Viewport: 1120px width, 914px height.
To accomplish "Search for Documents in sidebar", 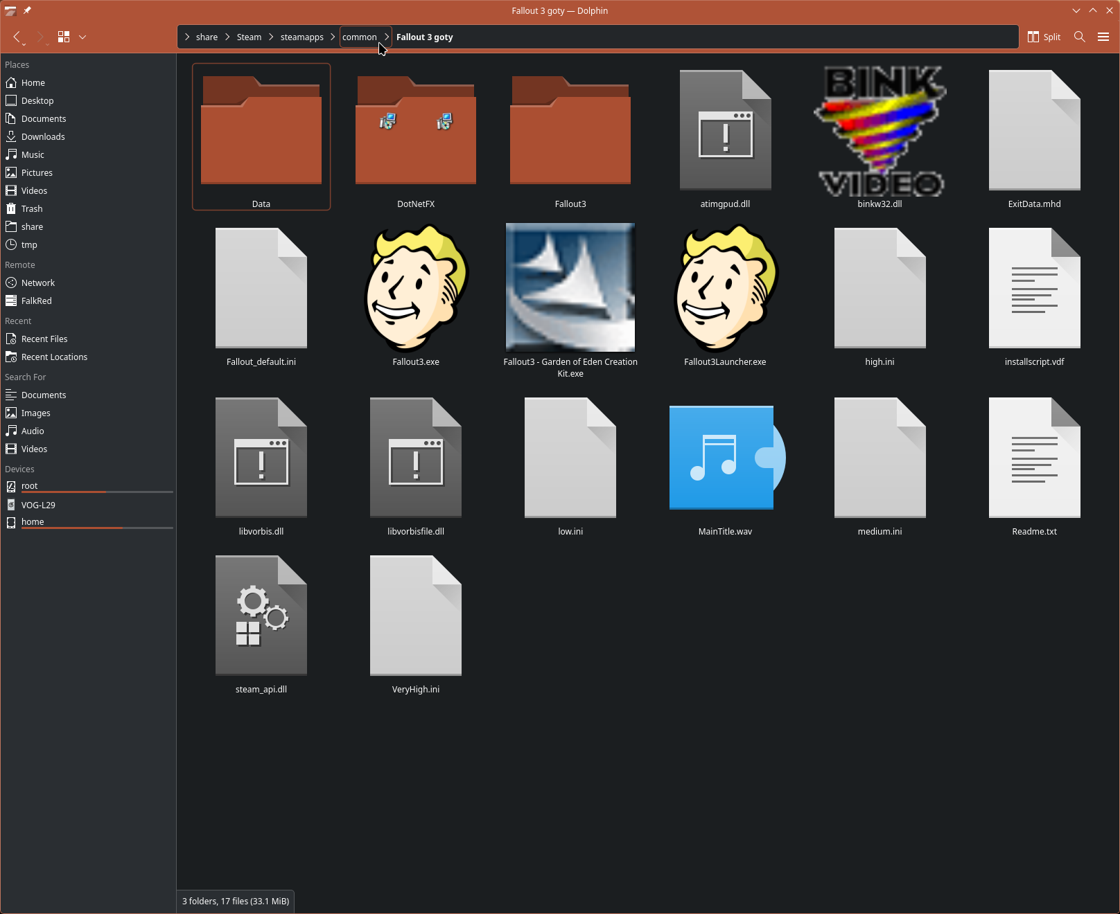I will click(88, 395).
